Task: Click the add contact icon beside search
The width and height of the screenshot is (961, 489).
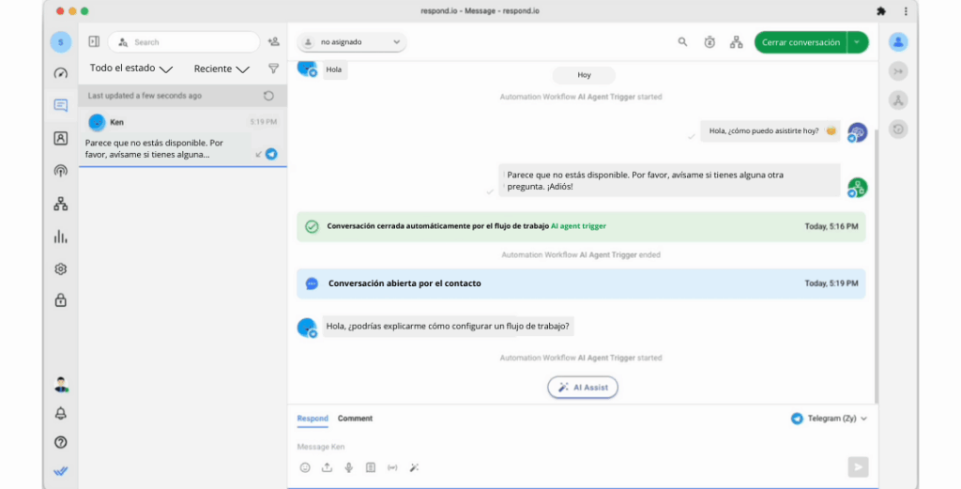Action: coord(273,41)
